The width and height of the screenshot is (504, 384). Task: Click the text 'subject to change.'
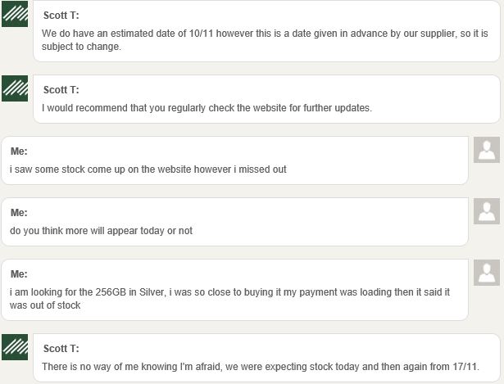81,47
